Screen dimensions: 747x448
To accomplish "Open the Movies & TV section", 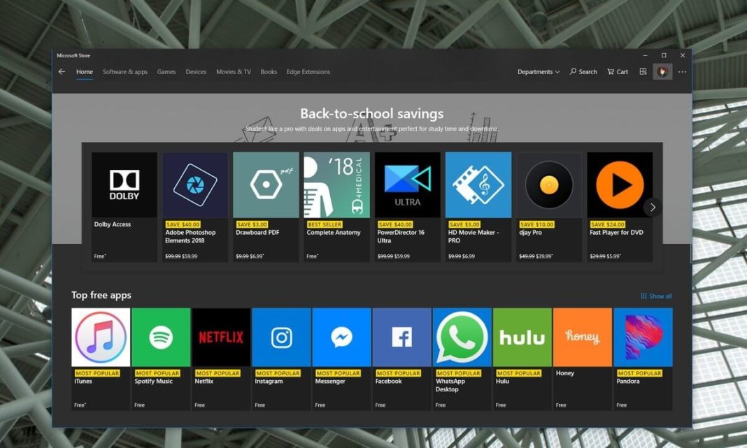I will (233, 71).
